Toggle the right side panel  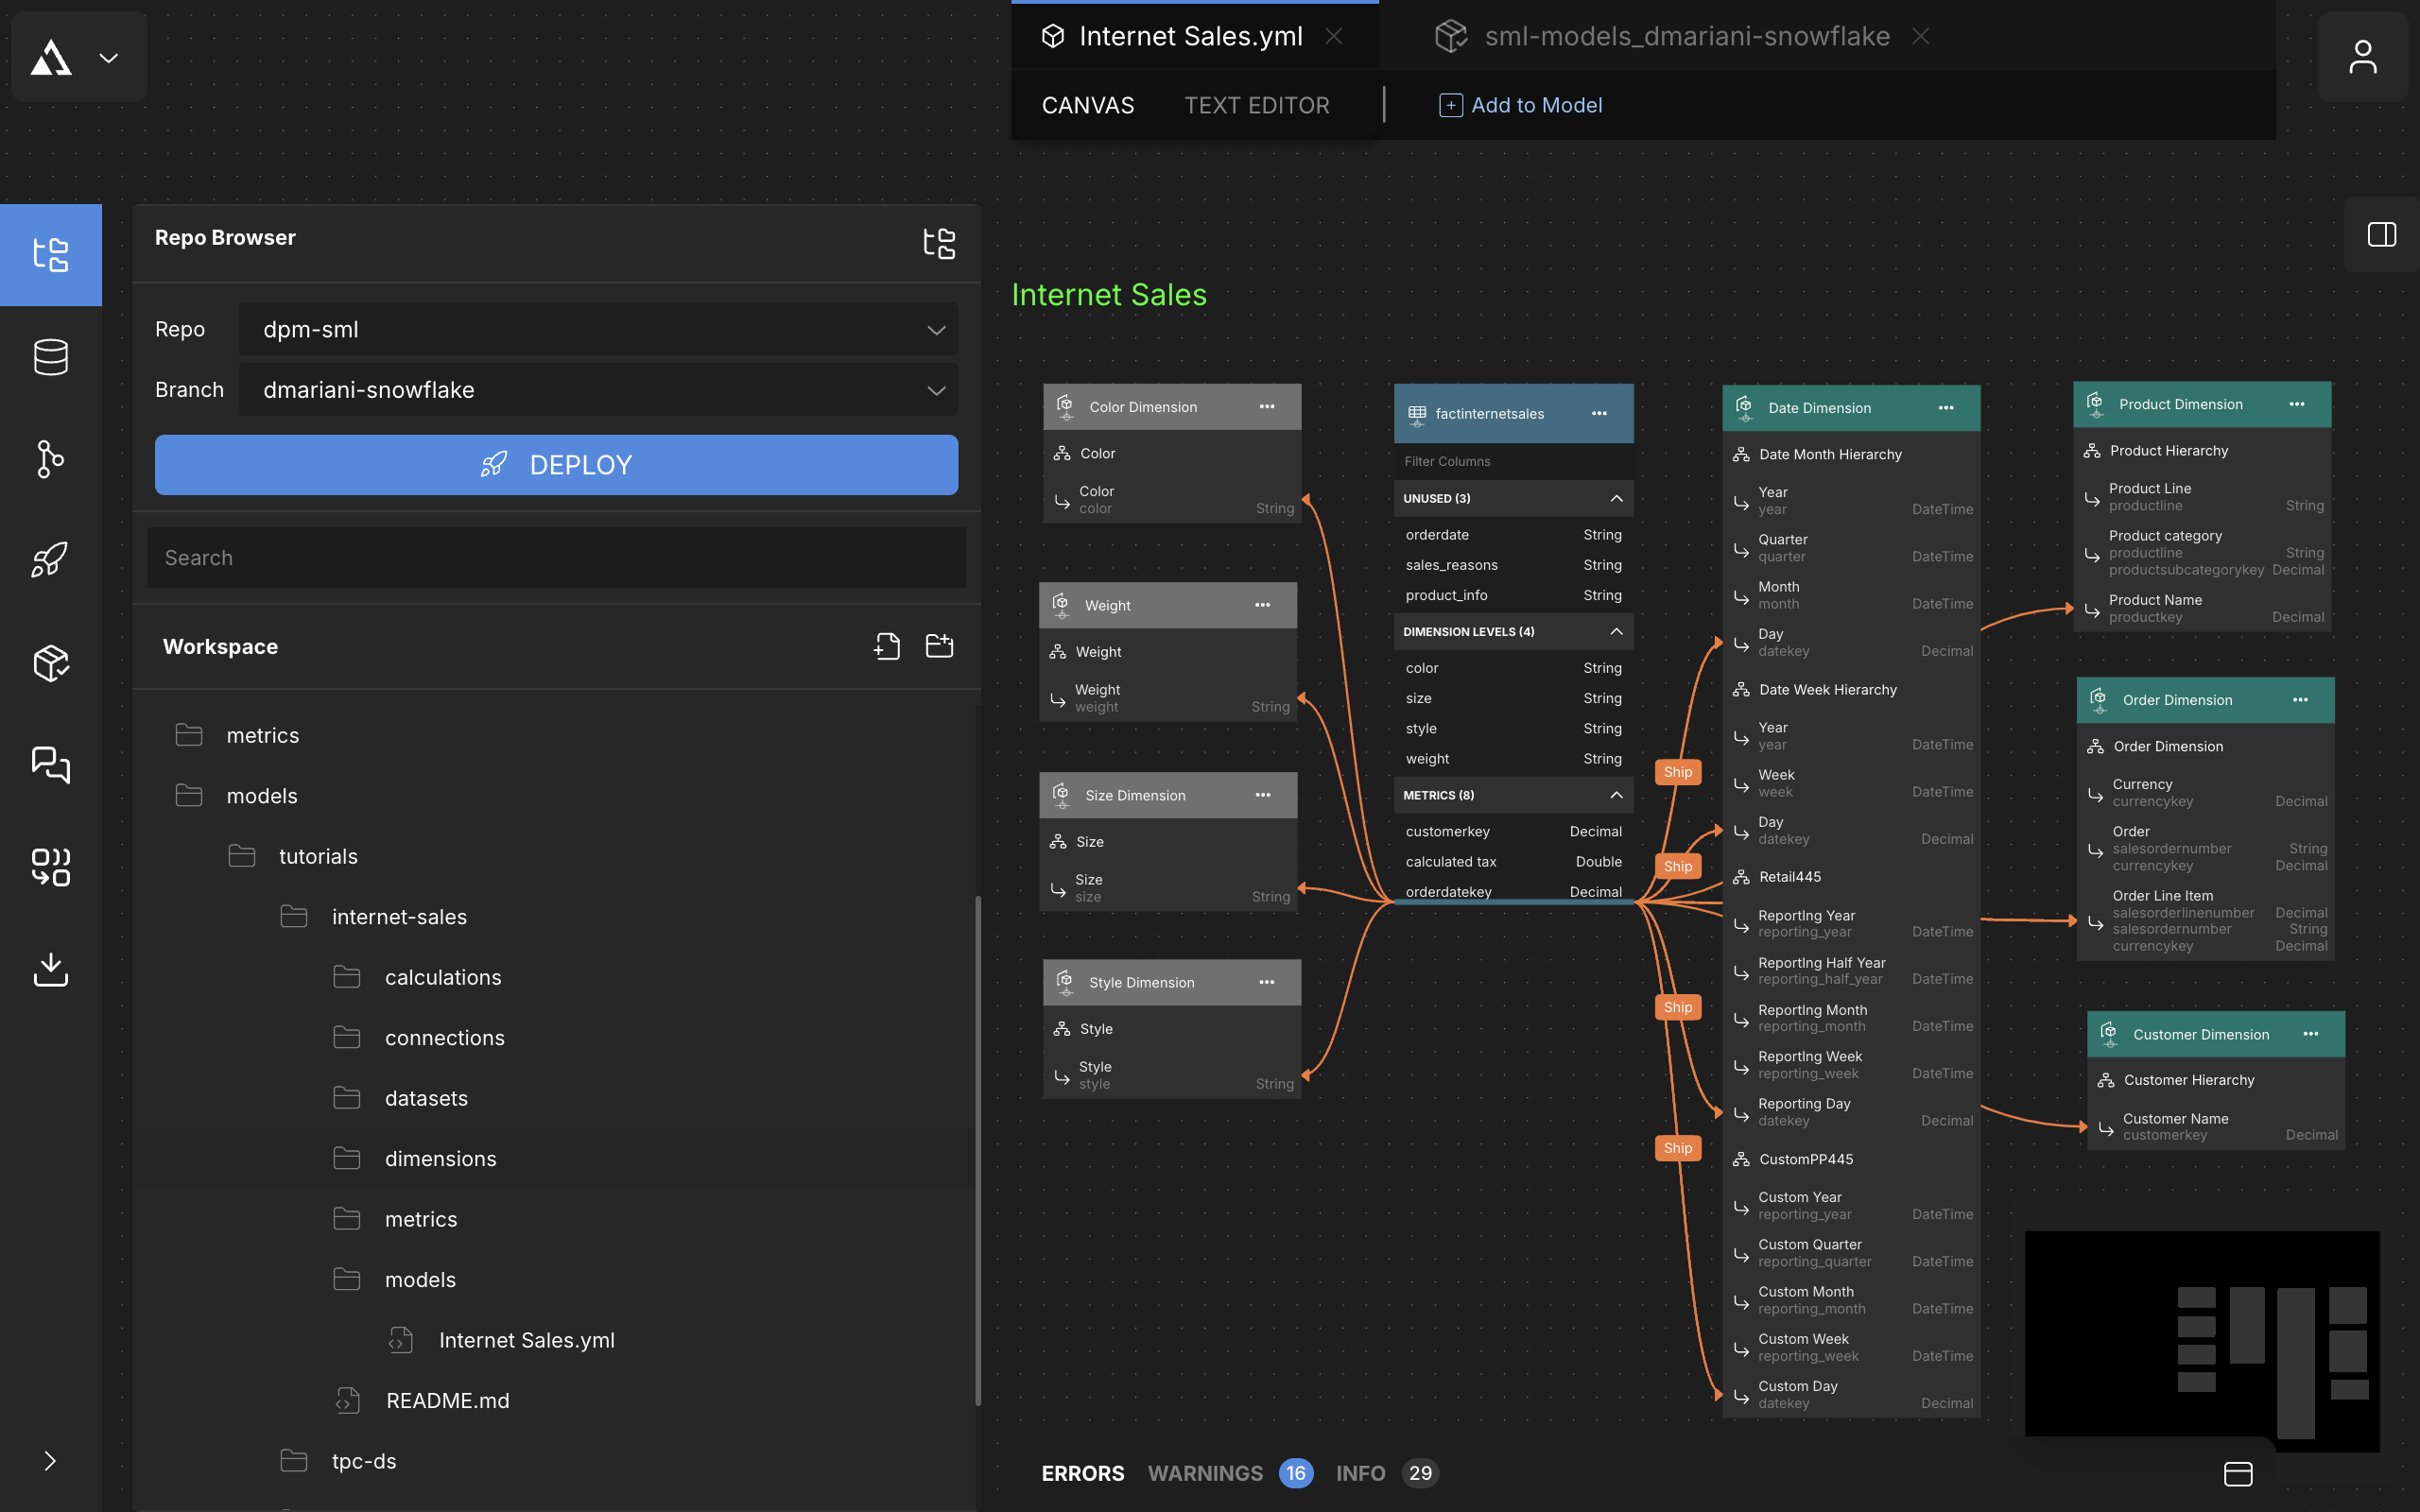coord(2381,235)
